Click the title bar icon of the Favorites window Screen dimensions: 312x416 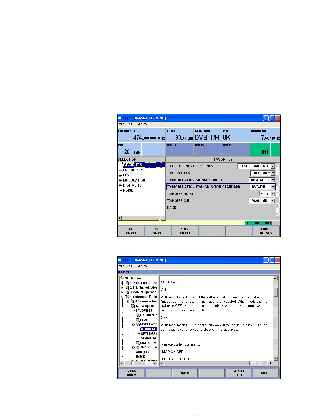click(x=120, y=118)
